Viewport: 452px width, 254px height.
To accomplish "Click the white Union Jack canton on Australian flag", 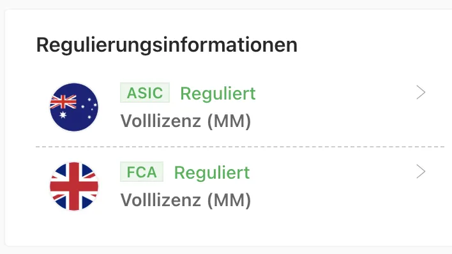I will click(x=63, y=101).
